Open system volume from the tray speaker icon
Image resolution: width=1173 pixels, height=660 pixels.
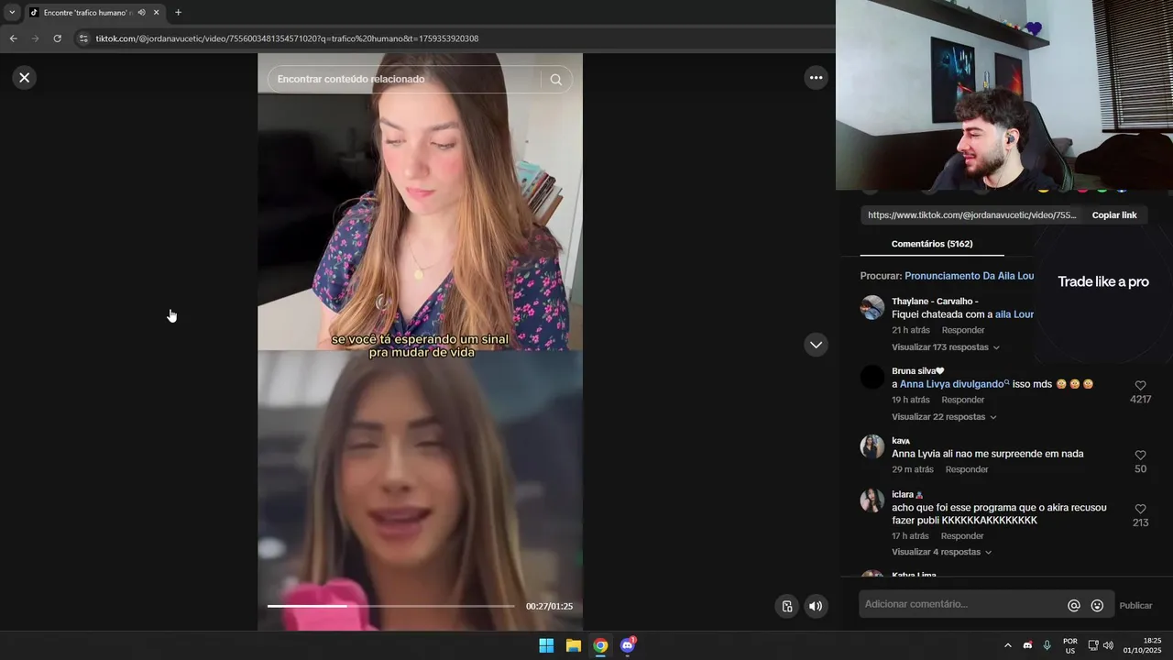(1108, 645)
